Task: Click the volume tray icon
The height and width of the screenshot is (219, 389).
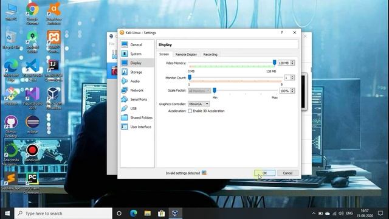Action: pyautogui.click(x=341, y=214)
